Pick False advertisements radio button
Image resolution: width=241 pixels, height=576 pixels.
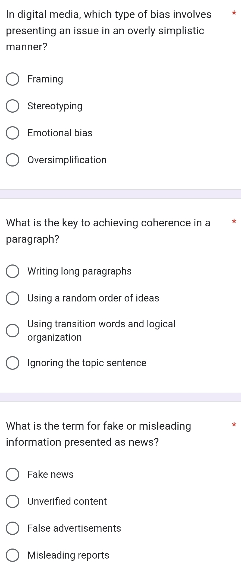click(x=12, y=528)
